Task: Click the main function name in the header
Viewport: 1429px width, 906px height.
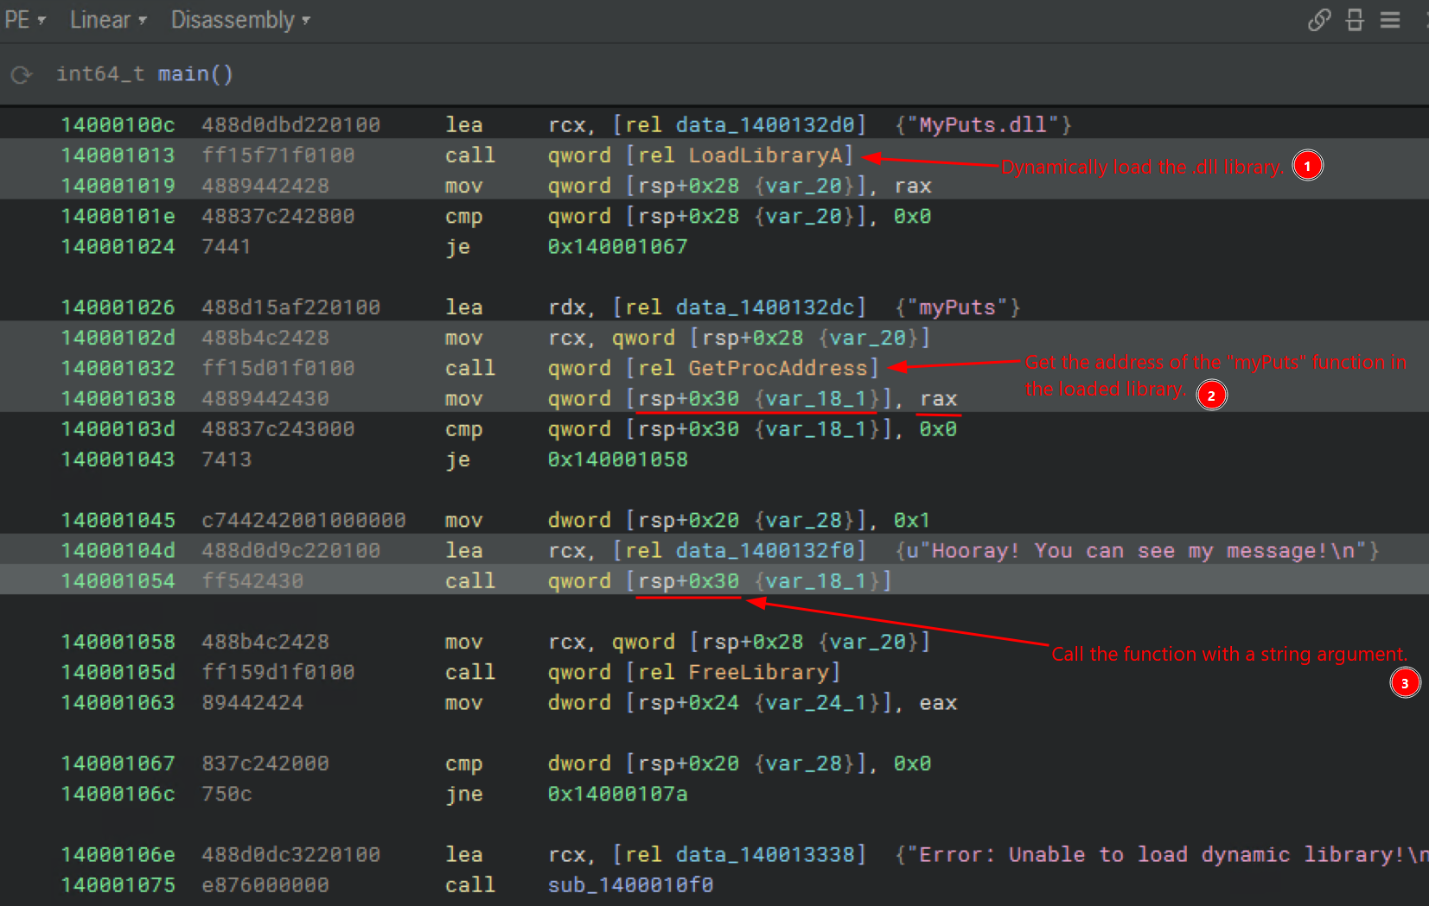Action: coord(182,74)
